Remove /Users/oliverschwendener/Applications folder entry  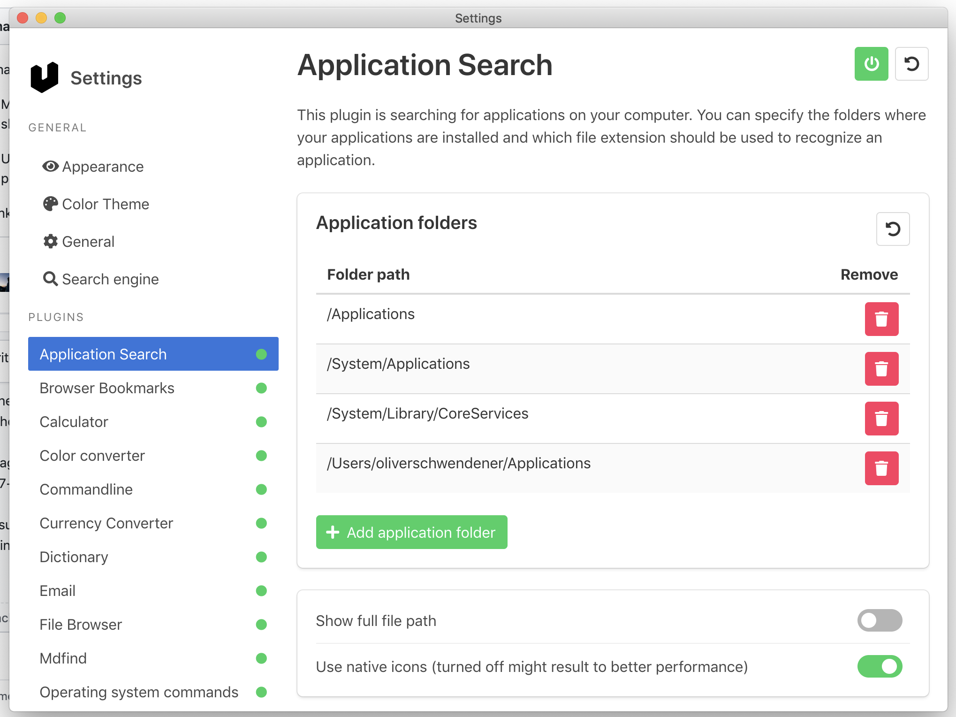point(881,468)
